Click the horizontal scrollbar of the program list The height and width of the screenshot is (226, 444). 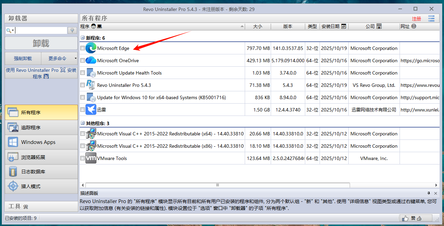pos(217,185)
